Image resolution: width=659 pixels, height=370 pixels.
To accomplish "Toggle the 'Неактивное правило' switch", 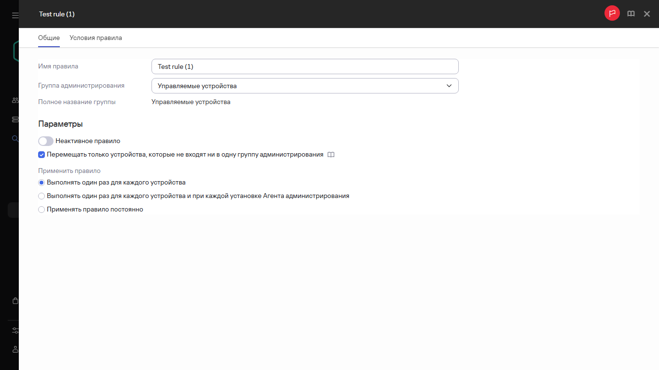I will [46, 141].
